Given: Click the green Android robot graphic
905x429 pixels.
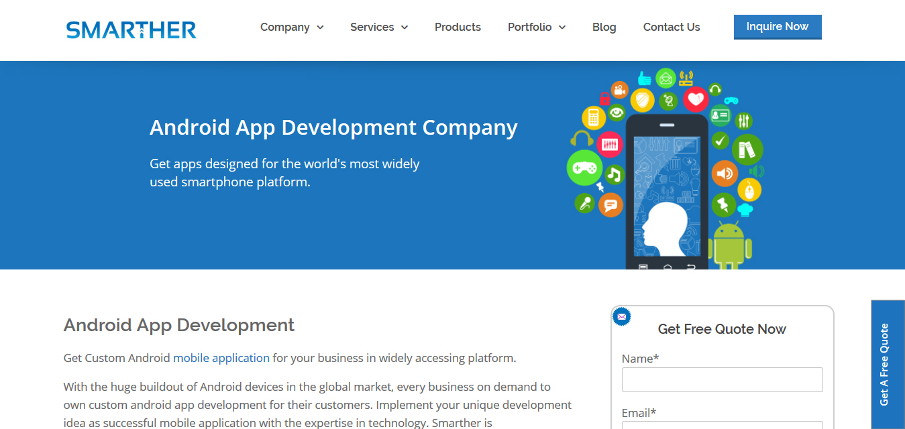Looking at the screenshot, I should [x=729, y=245].
